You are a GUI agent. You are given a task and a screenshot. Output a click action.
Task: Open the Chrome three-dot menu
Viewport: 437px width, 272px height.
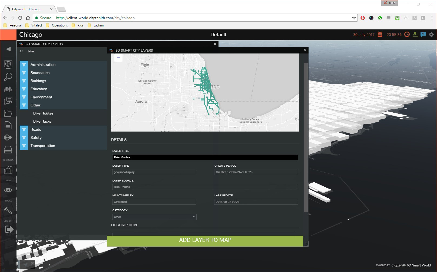pyautogui.click(x=432, y=18)
